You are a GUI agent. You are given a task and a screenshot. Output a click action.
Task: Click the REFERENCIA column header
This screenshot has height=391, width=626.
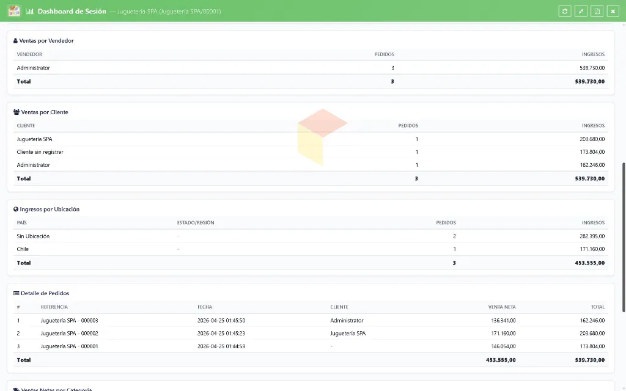point(54,307)
